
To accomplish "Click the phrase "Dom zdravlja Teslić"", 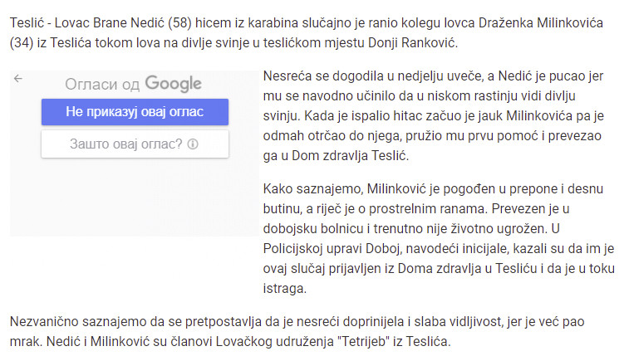I will (350, 155).
